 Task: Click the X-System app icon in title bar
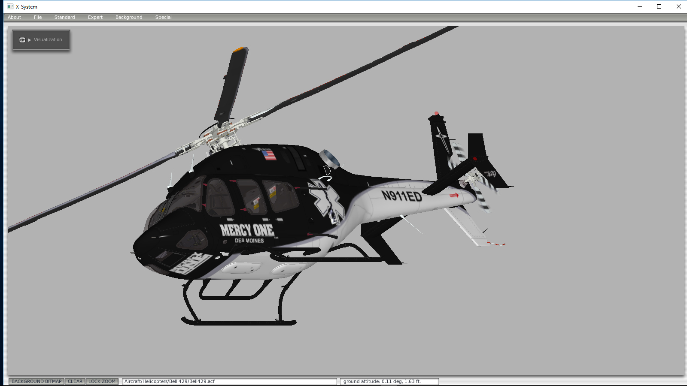pyautogui.click(x=10, y=6)
